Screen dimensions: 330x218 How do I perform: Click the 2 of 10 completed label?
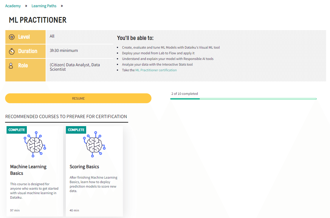(185, 93)
